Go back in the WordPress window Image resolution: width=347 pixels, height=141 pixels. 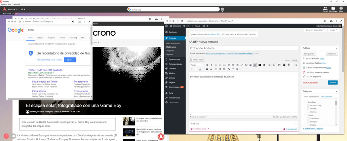click(178, 21)
